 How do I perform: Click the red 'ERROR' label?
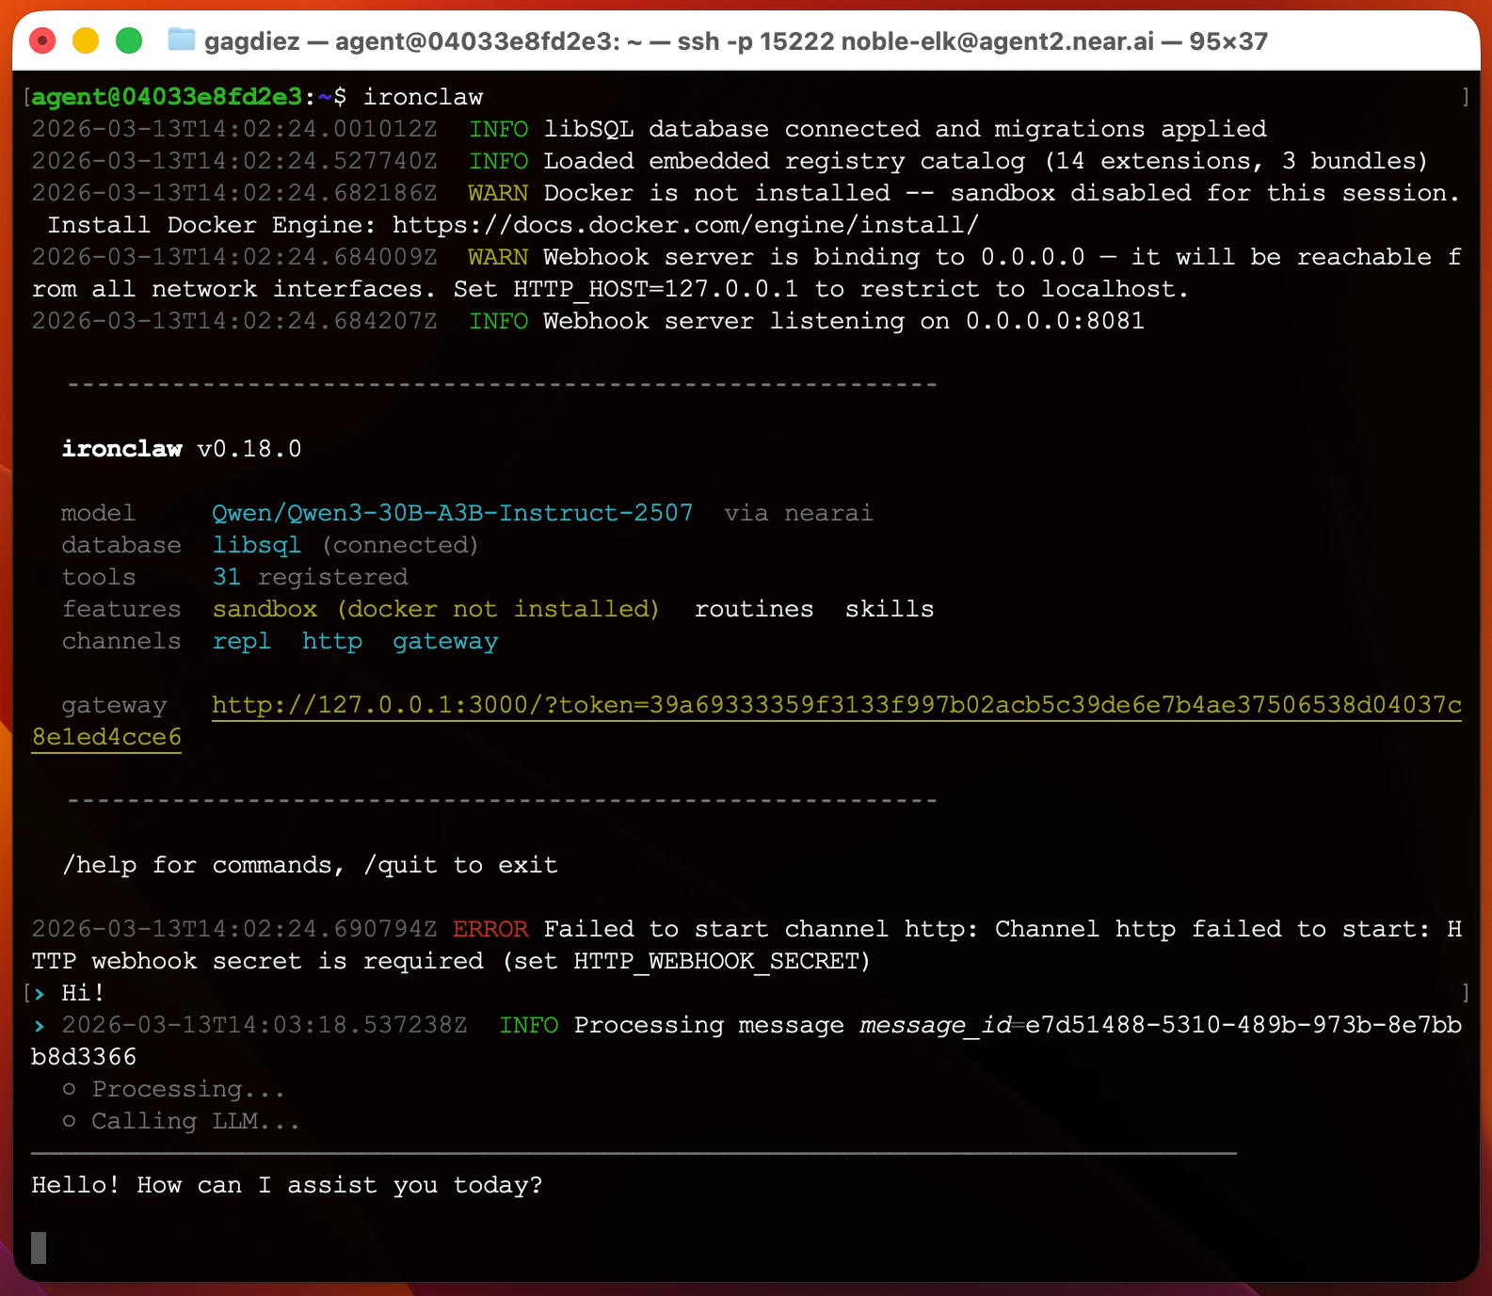point(490,929)
